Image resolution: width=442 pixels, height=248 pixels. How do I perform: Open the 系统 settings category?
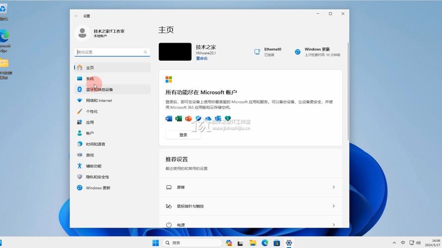pos(112,79)
